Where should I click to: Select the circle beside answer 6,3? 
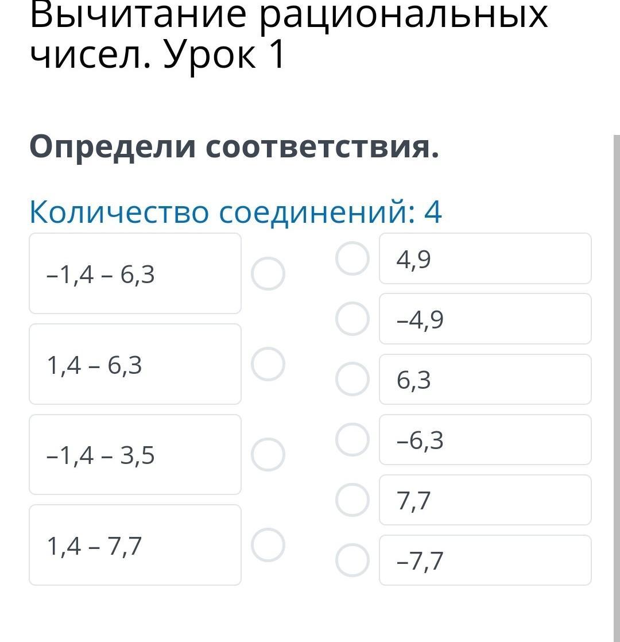click(x=352, y=379)
